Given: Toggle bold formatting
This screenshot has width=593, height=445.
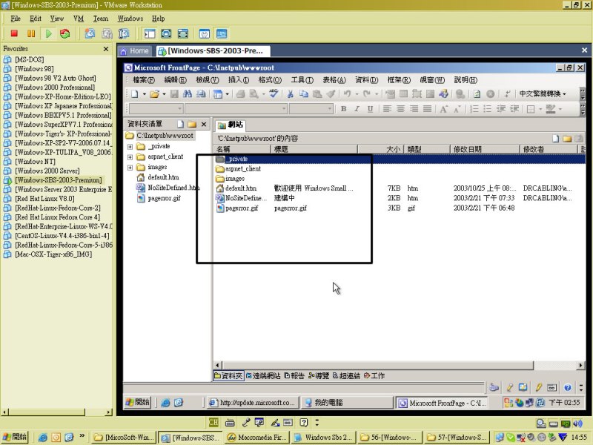Looking at the screenshot, I should coord(343,109).
